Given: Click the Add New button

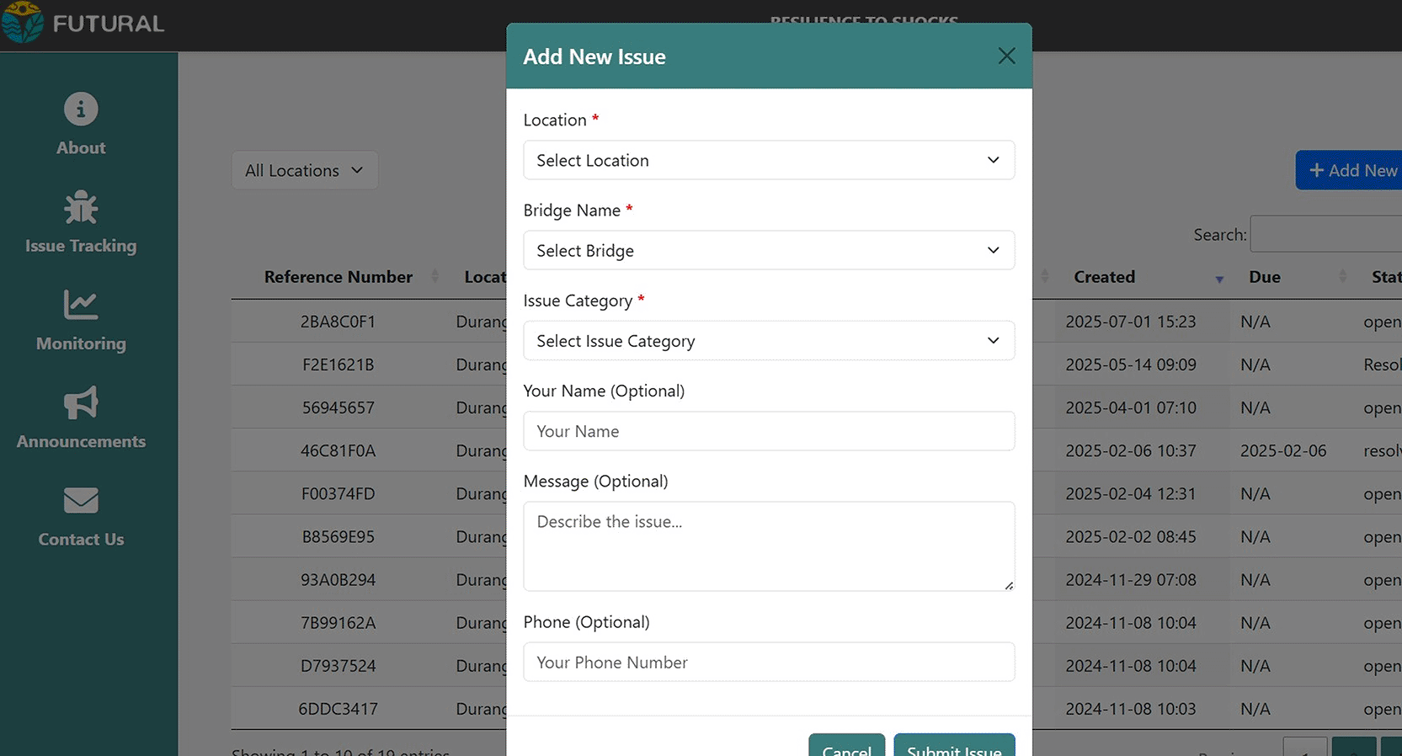Looking at the screenshot, I should [1349, 170].
